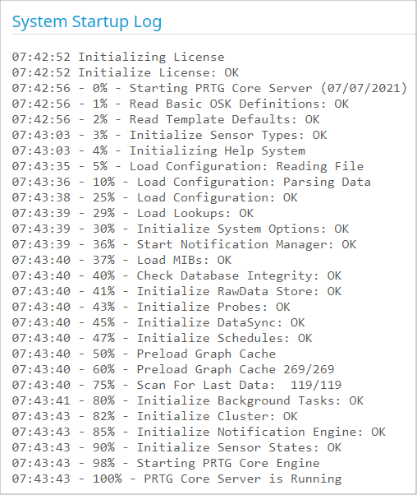This screenshot has width=417, height=495.
Task: Click the System Startup Log heading
Action: click(x=87, y=22)
